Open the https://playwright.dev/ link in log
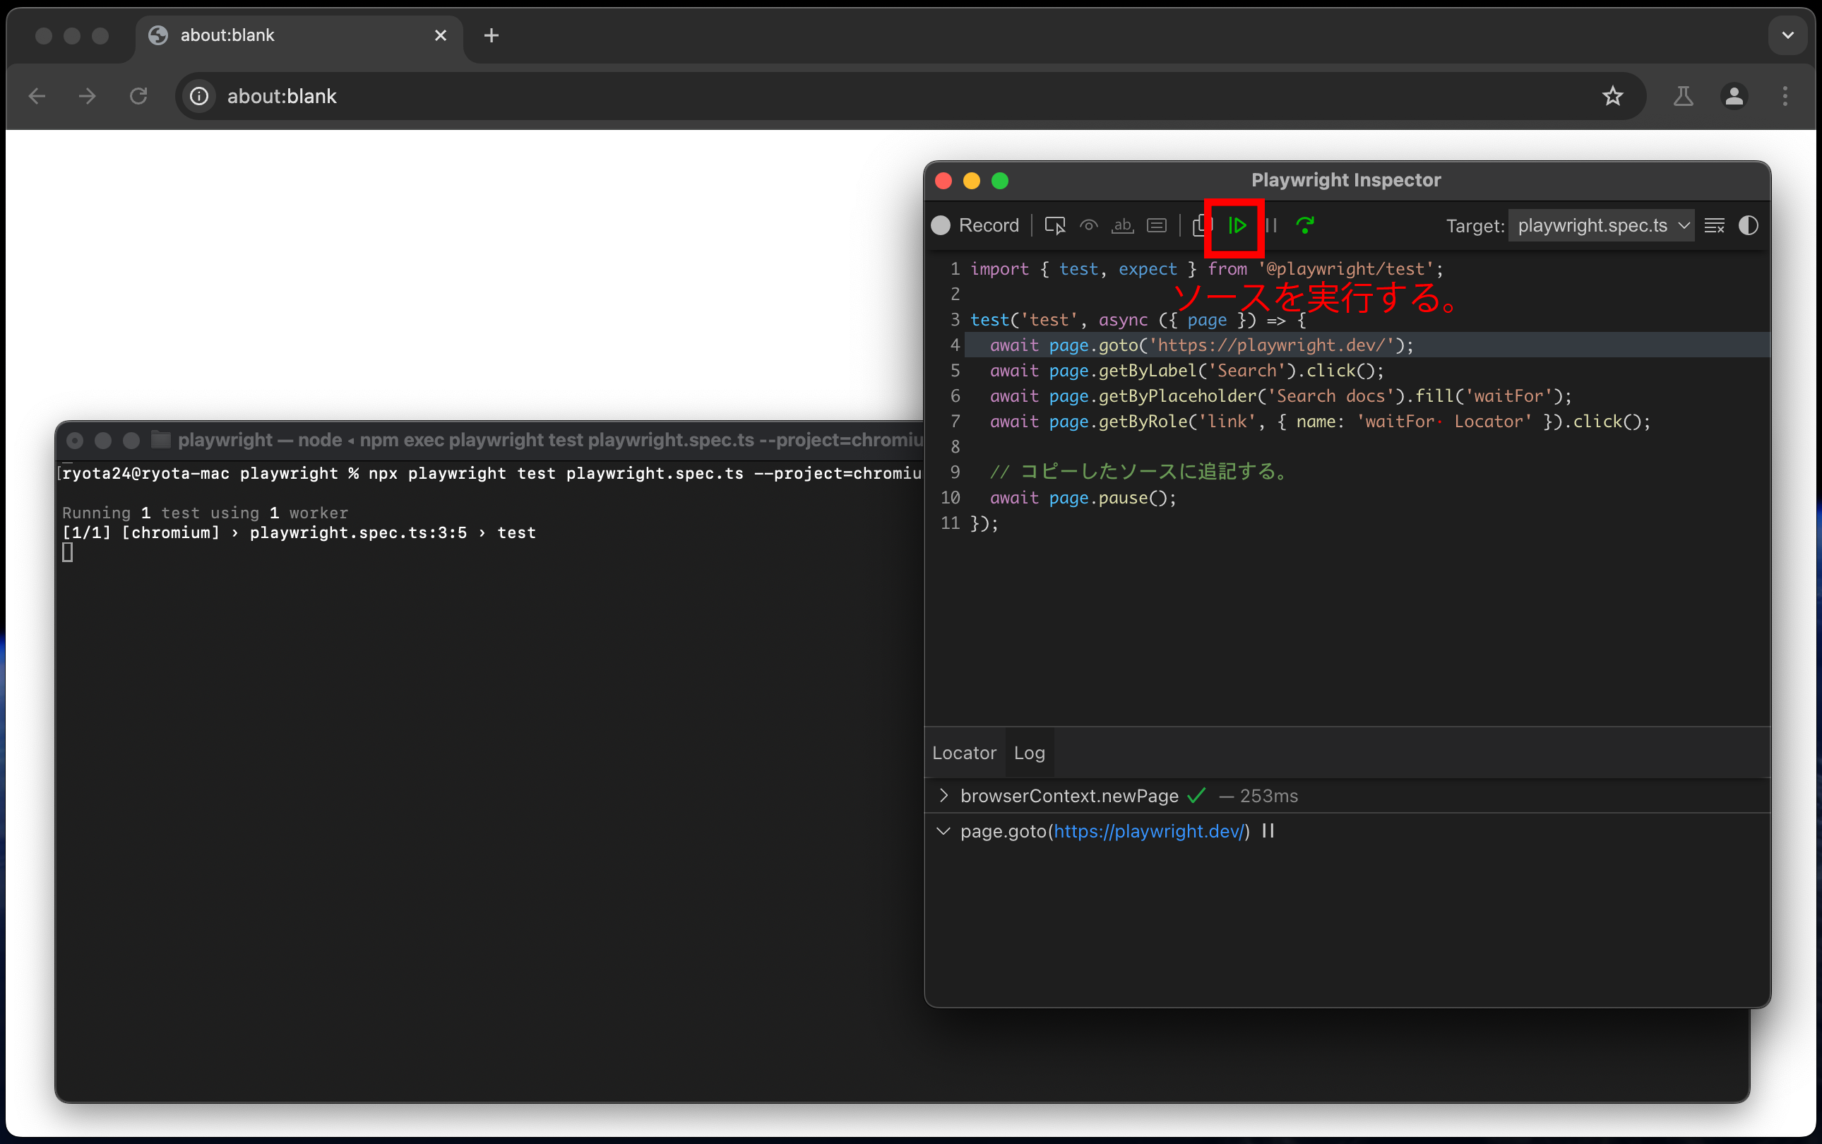Screen dimensions: 1822x1144 click(1148, 830)
